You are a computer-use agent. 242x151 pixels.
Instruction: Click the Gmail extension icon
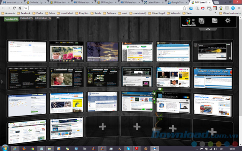click(202, 8)
